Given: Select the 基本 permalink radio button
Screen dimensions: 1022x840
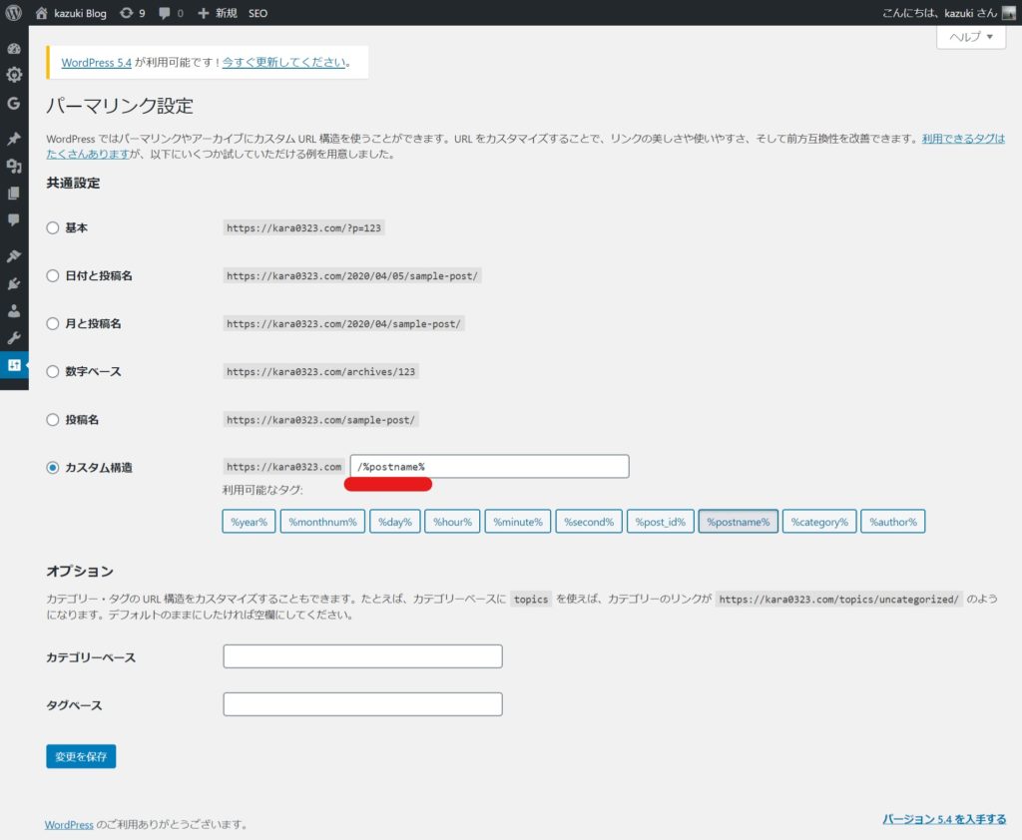Looking at the screenshot, I should (53, 227).
